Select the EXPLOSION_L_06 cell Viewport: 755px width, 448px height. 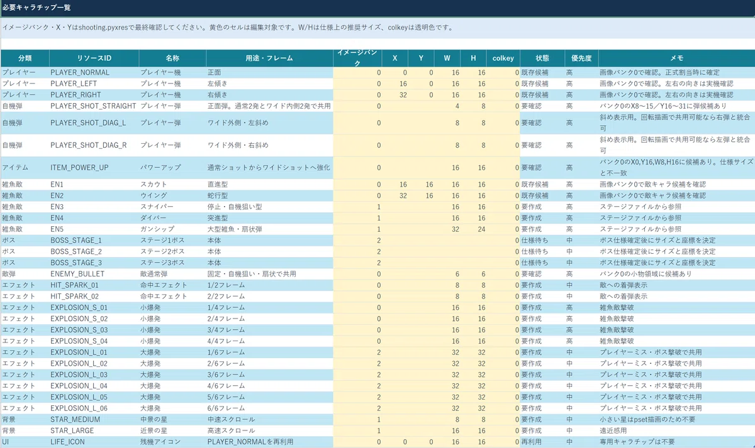click(x=94, y=408)
